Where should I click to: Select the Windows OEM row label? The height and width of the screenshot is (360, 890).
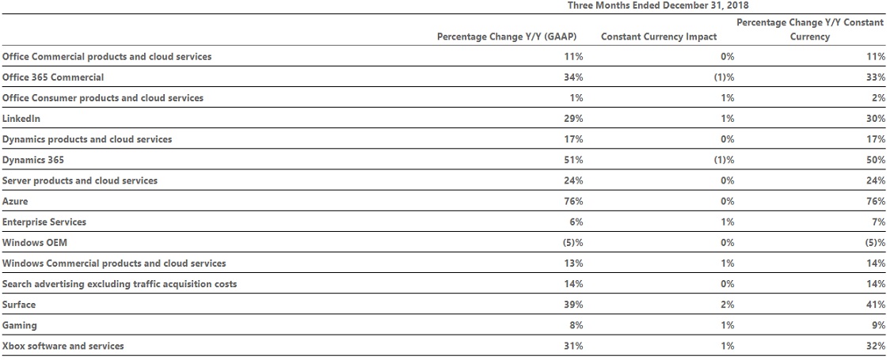[x=32, y=243]
